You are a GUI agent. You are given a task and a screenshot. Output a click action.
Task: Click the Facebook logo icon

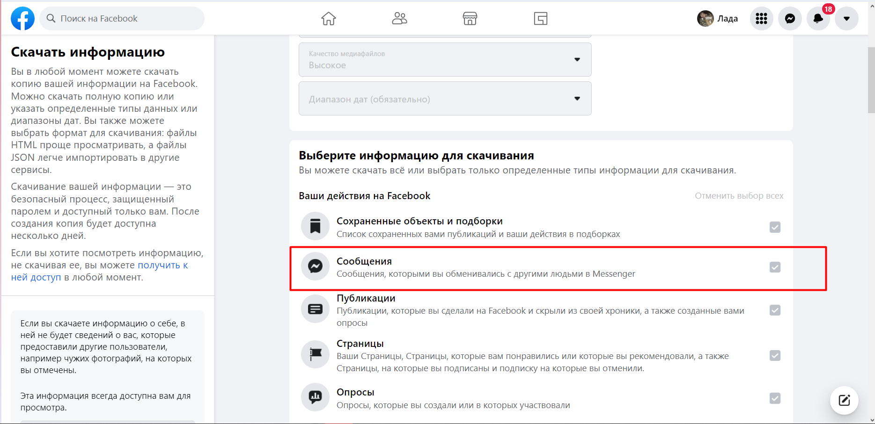point(22,19)
